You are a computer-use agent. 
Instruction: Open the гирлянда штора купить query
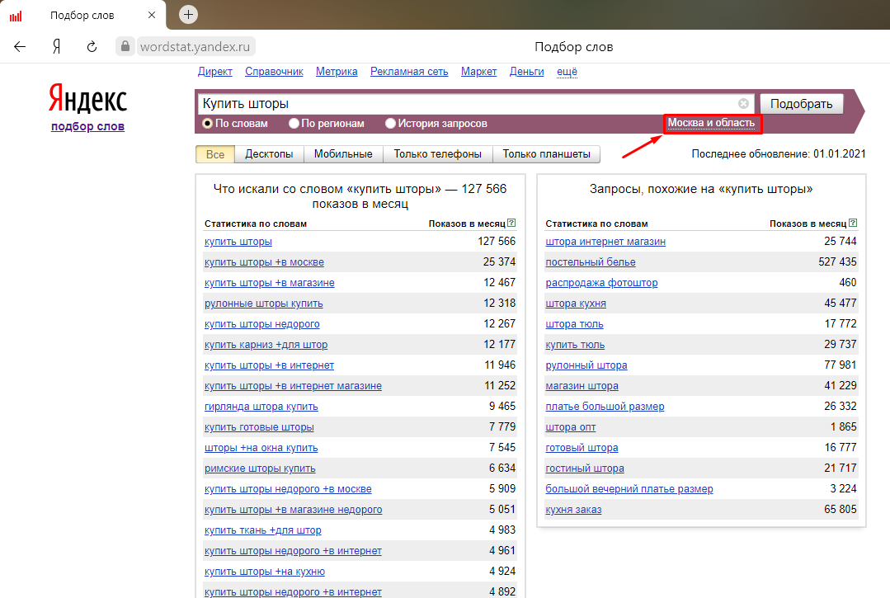tap(261, 407)
